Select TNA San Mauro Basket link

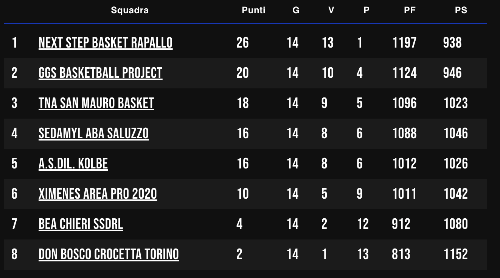96,103
